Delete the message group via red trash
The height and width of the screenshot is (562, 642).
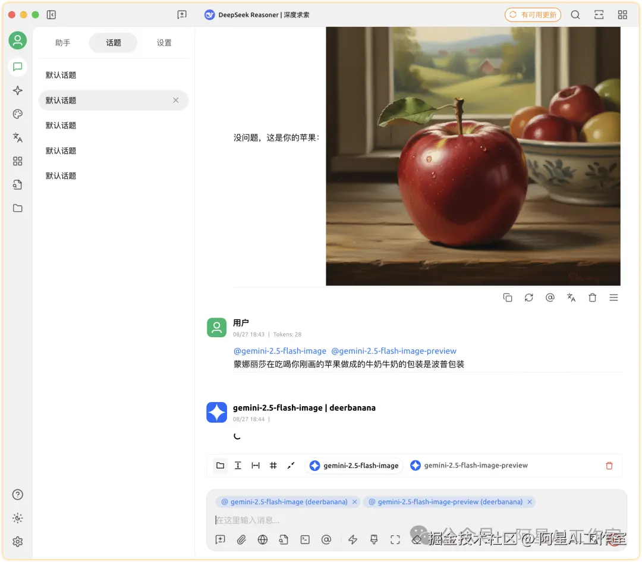[x=609, y=466]
